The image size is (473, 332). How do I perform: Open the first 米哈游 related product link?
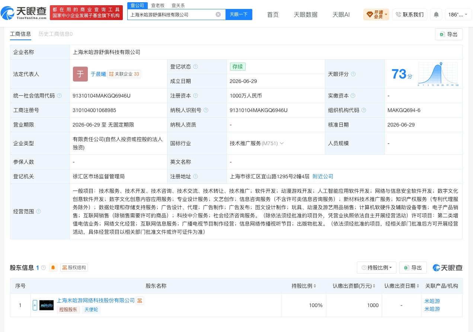coord(432,301)
